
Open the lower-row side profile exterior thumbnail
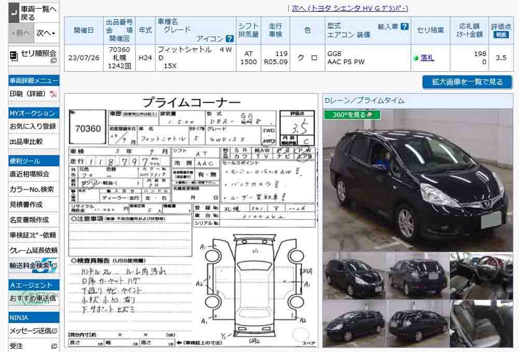(354, 323)
